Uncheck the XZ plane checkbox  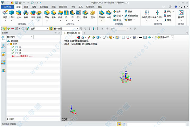(x=13, y=50)
